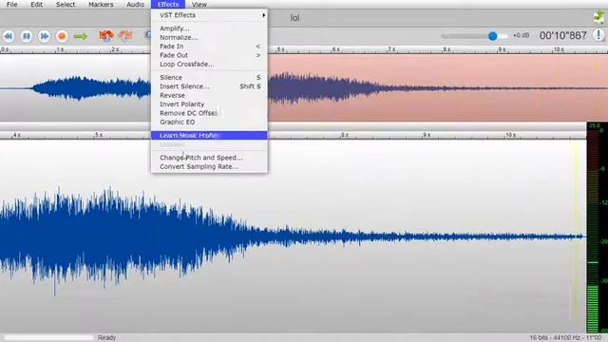Click the fast-forward playback button
608x342 pixels.
45,36
